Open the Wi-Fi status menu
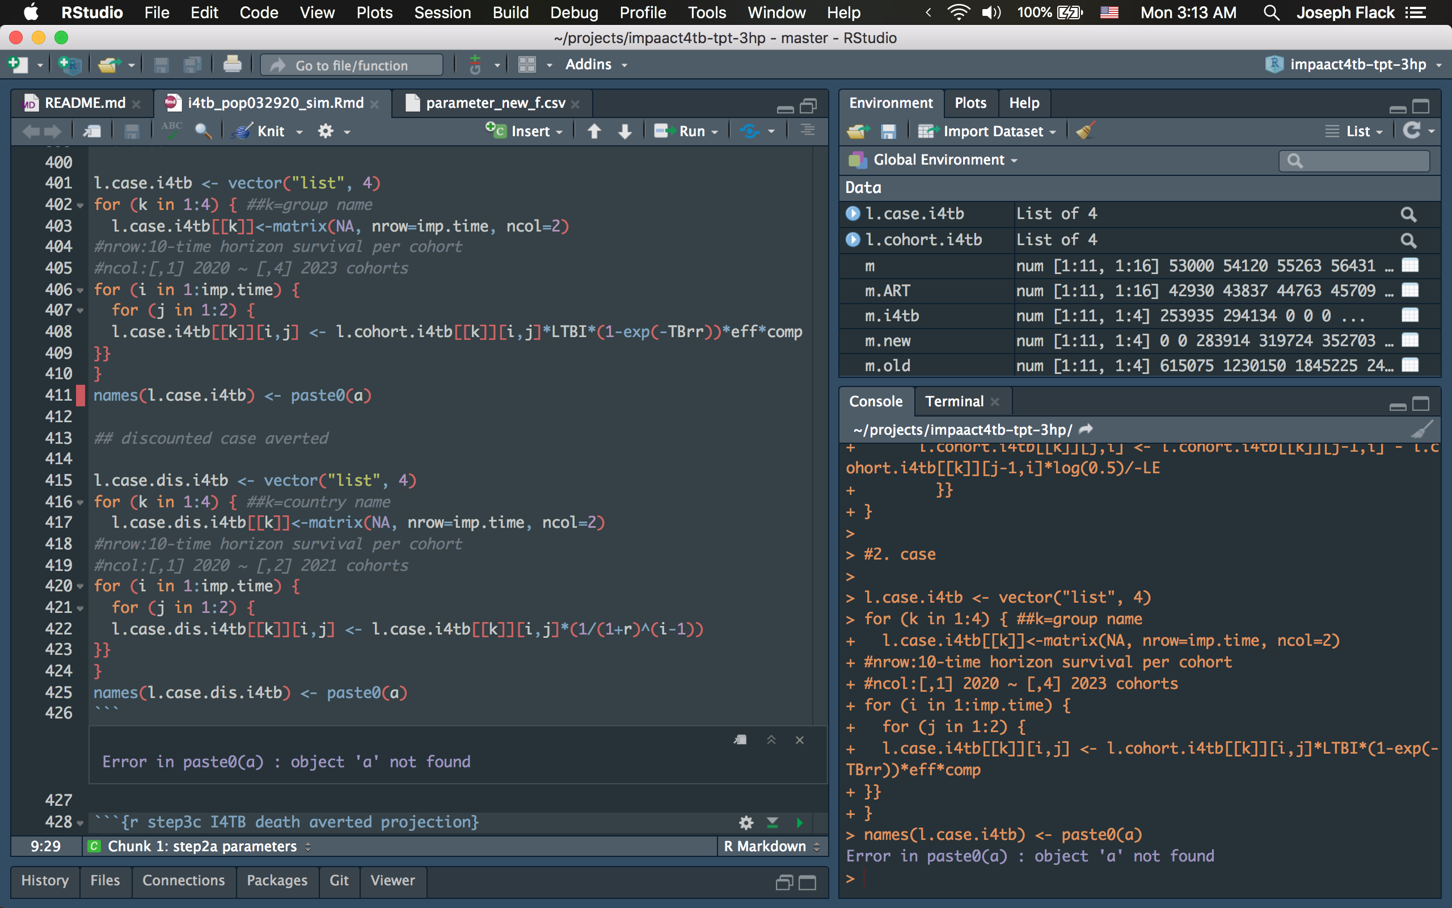 [x=958, y=12]
